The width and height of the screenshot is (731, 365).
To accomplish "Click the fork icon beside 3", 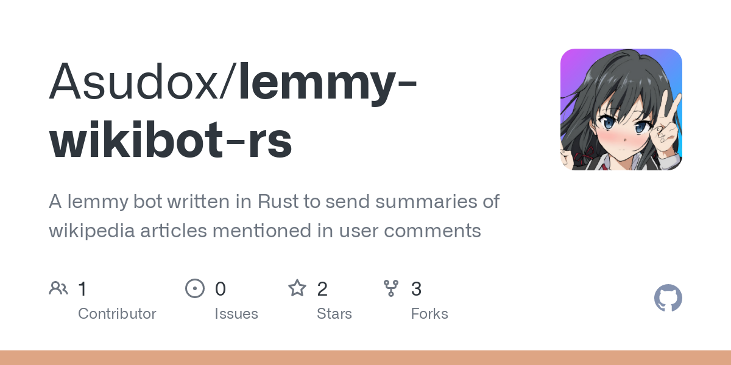I will tap(391, 288).
